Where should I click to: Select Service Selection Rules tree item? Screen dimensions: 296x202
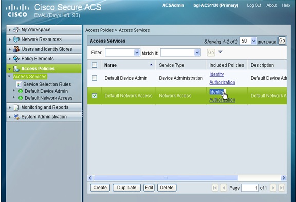(x=47, y=84)
